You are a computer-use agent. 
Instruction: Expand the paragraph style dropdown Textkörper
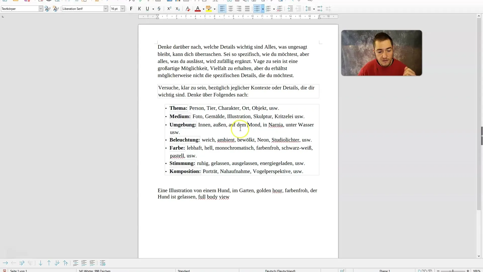pos(41,9)
